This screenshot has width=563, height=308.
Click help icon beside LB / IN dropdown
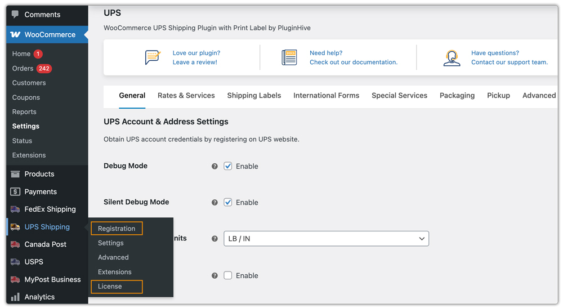215,239
